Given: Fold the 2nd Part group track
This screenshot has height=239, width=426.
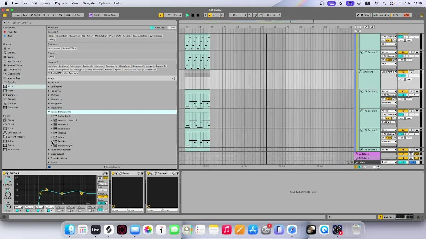Looking at the screenshot, I should pyautogui.click(x=360, y=72).
